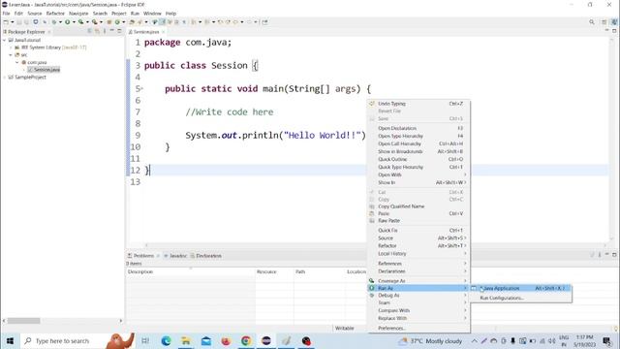Click Package Explorer horizontal scrollbar thumb
The image size is (620, 349).
(x=23, y=321)
